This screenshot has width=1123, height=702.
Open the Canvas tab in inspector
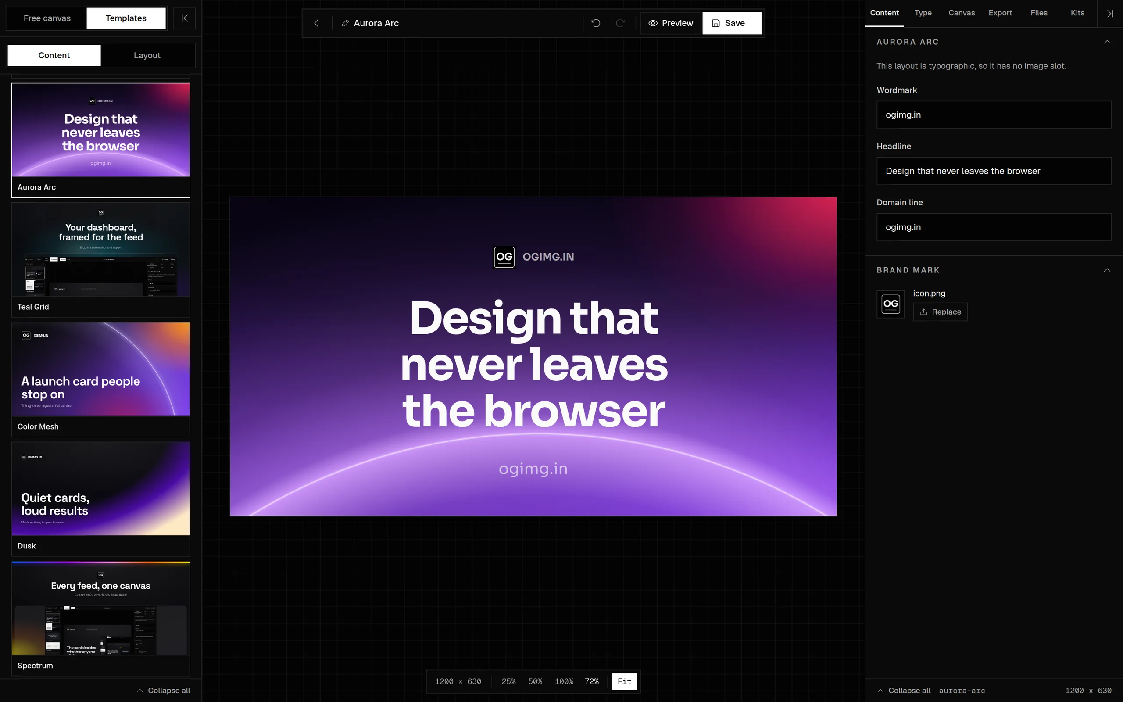961,13
